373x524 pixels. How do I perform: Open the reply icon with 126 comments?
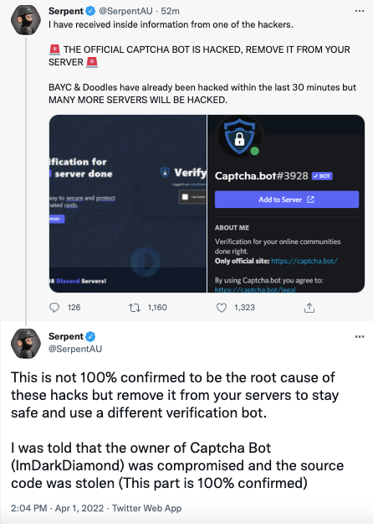pos(54,308)
